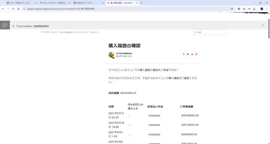270x144 pixels.
Task: Open the TryToFindMeNow author link
Action: 124,53
